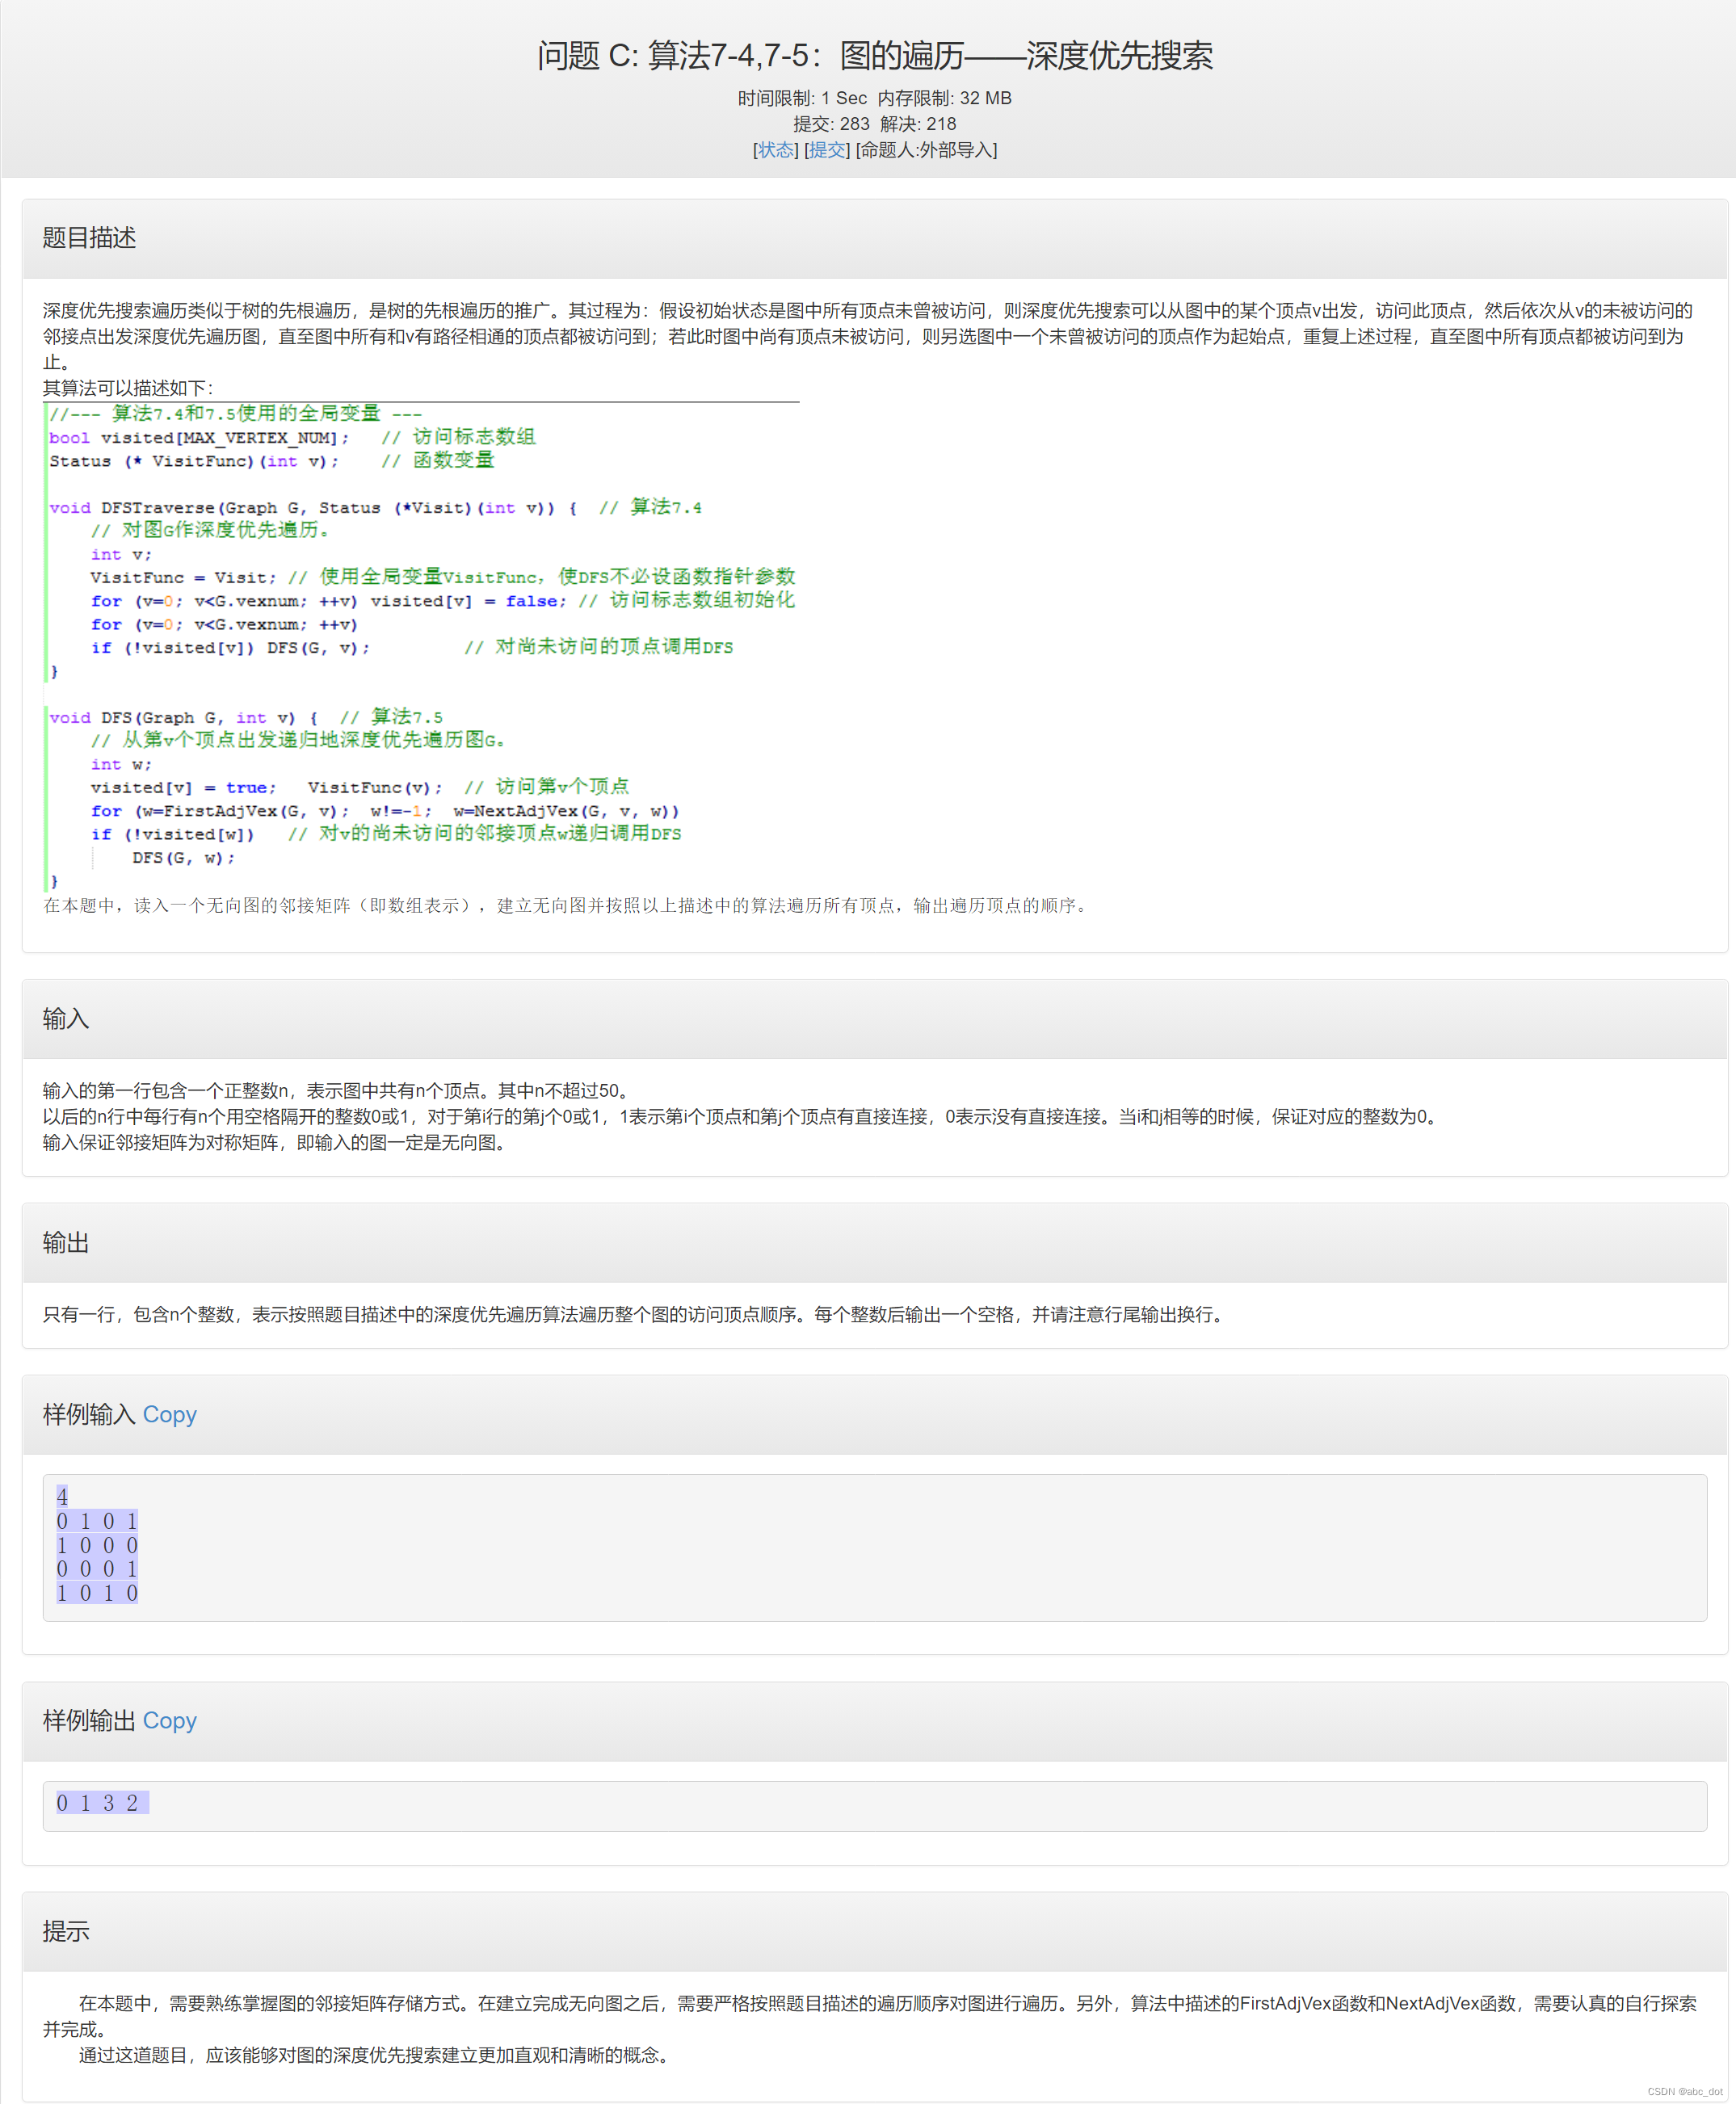
Task: Click the '内存限制: 32 MB' text
Action: [945, 98]
